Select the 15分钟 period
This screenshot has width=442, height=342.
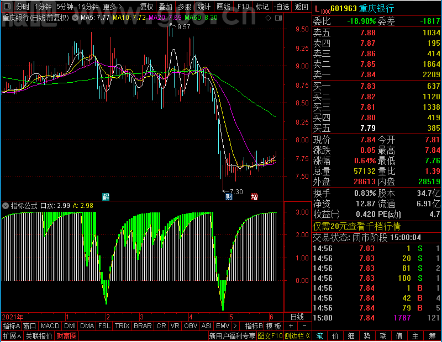coord(88,7)
